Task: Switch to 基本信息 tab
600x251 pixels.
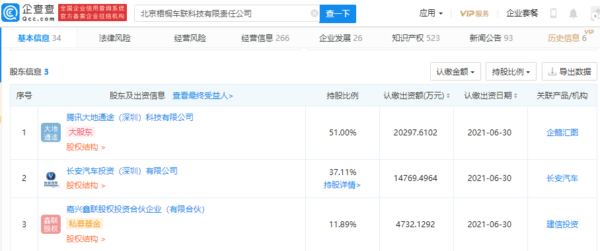Action: click(39, 38)
